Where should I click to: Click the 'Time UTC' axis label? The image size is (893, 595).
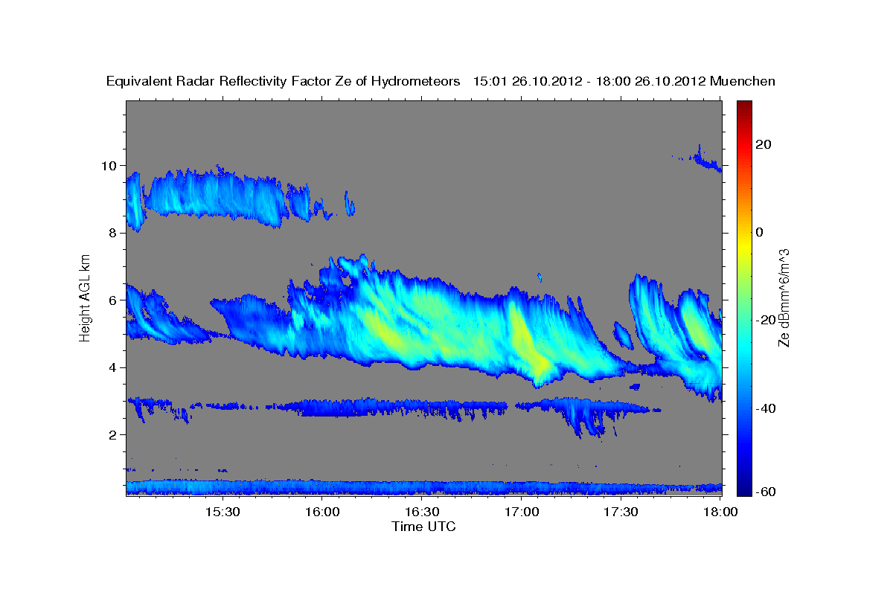tap(423, 527)
